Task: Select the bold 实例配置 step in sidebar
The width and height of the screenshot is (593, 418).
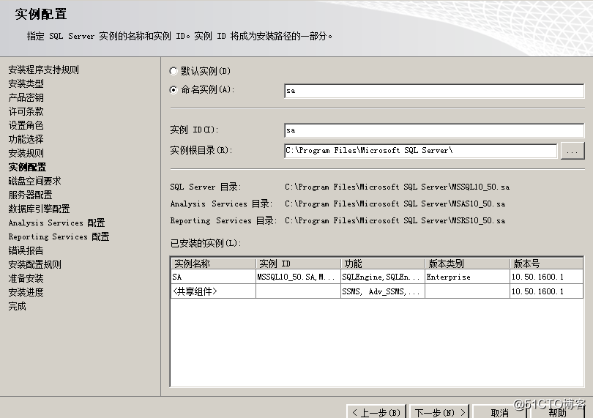Action: [x=27, y=167]
